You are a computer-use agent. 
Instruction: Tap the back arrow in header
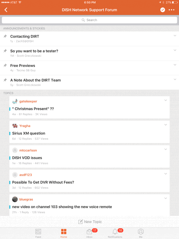coord(6,10)
